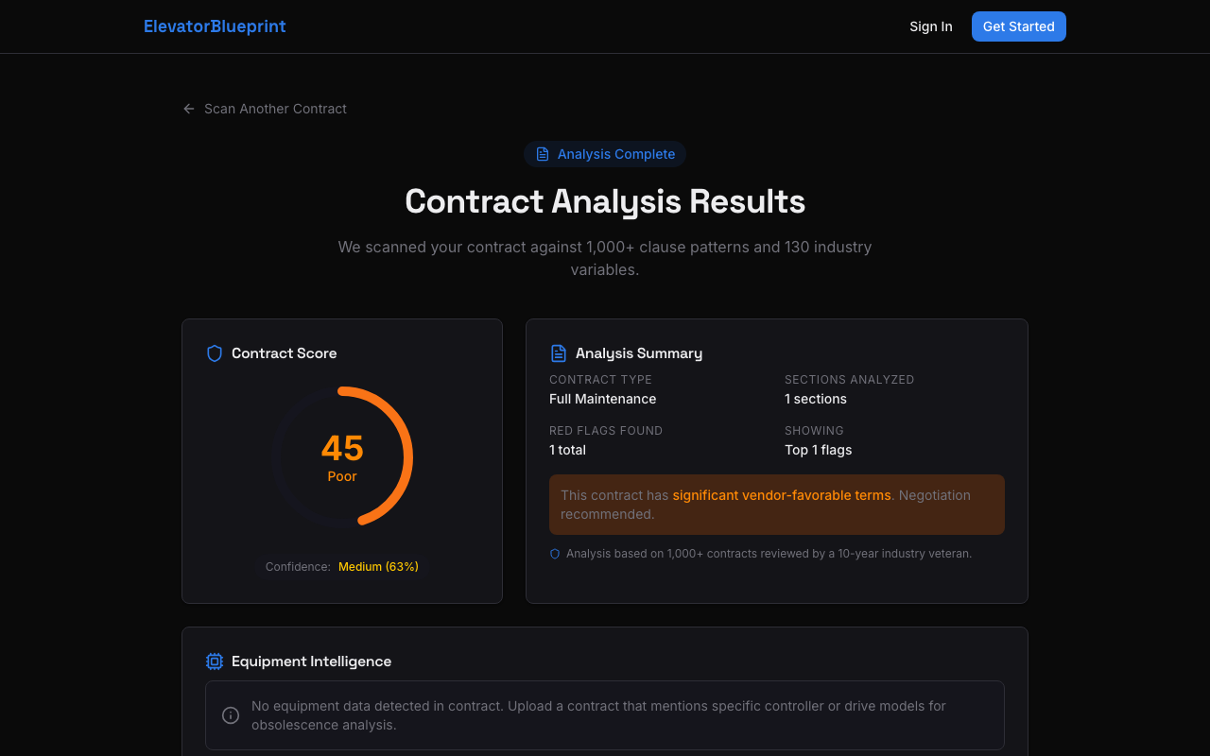Viewport: 1210px width, 756px height.
Task: Click the 1 total red flags value
Action: click(567, 450)
